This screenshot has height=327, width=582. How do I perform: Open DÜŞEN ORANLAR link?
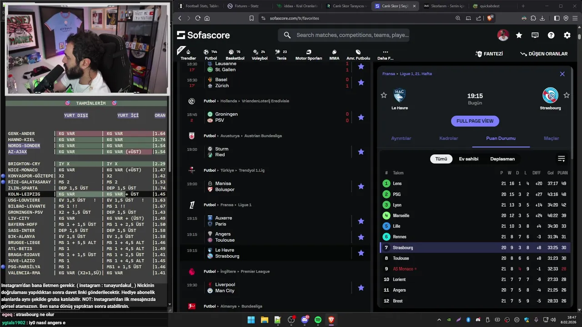click(544, 54)
